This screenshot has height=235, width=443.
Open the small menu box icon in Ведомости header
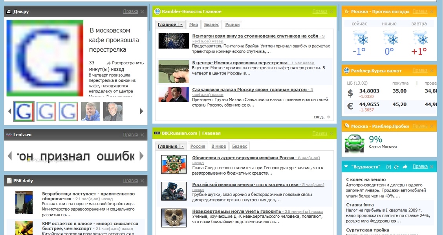coord(388,167)
